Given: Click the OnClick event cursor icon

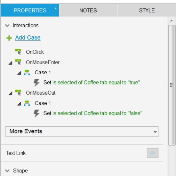Looking at the screenshot, I should (x=18, y=52).
